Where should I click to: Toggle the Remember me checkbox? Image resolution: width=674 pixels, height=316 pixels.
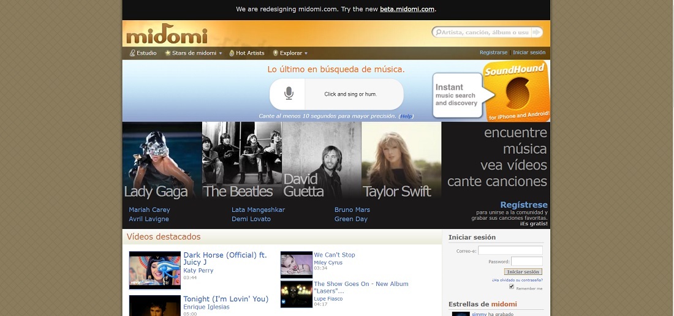pos(512,287)
